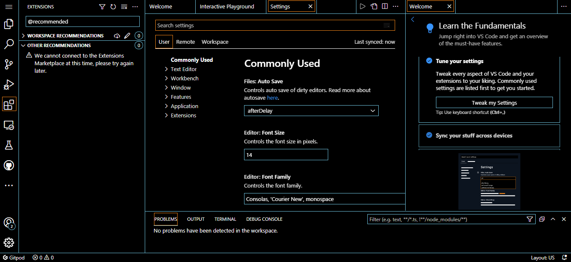Maximize the bottom panel size
571x262 pixels.
[x=553, y=219]
